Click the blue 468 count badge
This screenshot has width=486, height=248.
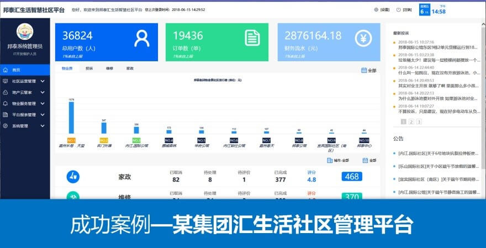352,177
